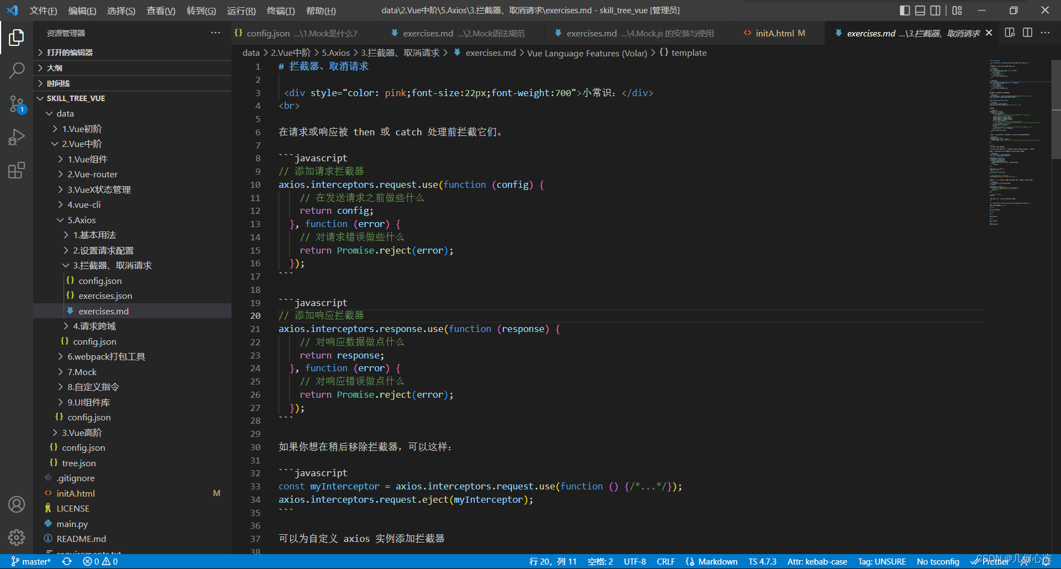
Task: Collapse the data folder
Action: (133, 113)
